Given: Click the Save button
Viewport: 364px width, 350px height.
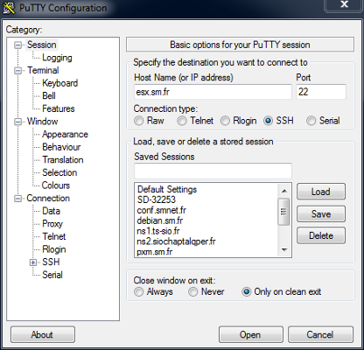Looking at the screenshot, I should coord(321,213).
